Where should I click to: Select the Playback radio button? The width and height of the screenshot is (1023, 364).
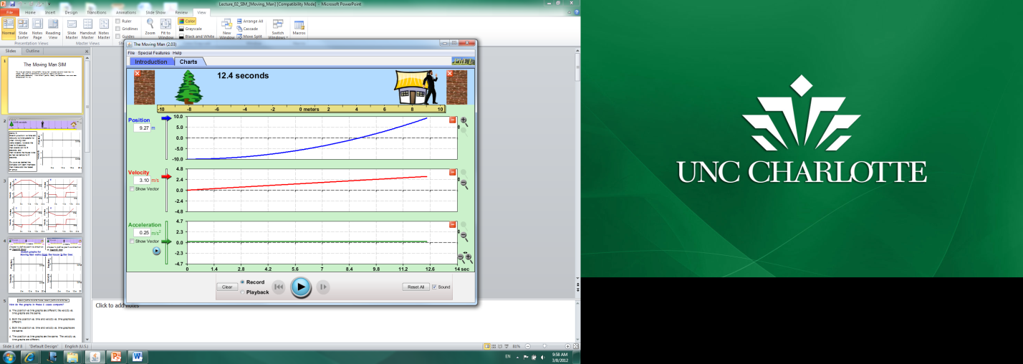point(242,292)
